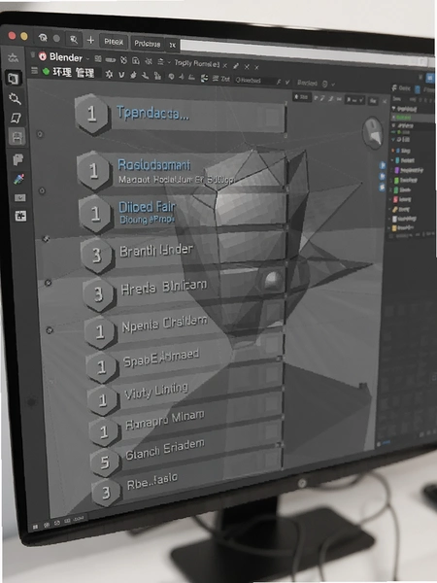Select the paint roller icon in sidebar
This screenshot has width=437, height=583.
click(x=17, y=159)
